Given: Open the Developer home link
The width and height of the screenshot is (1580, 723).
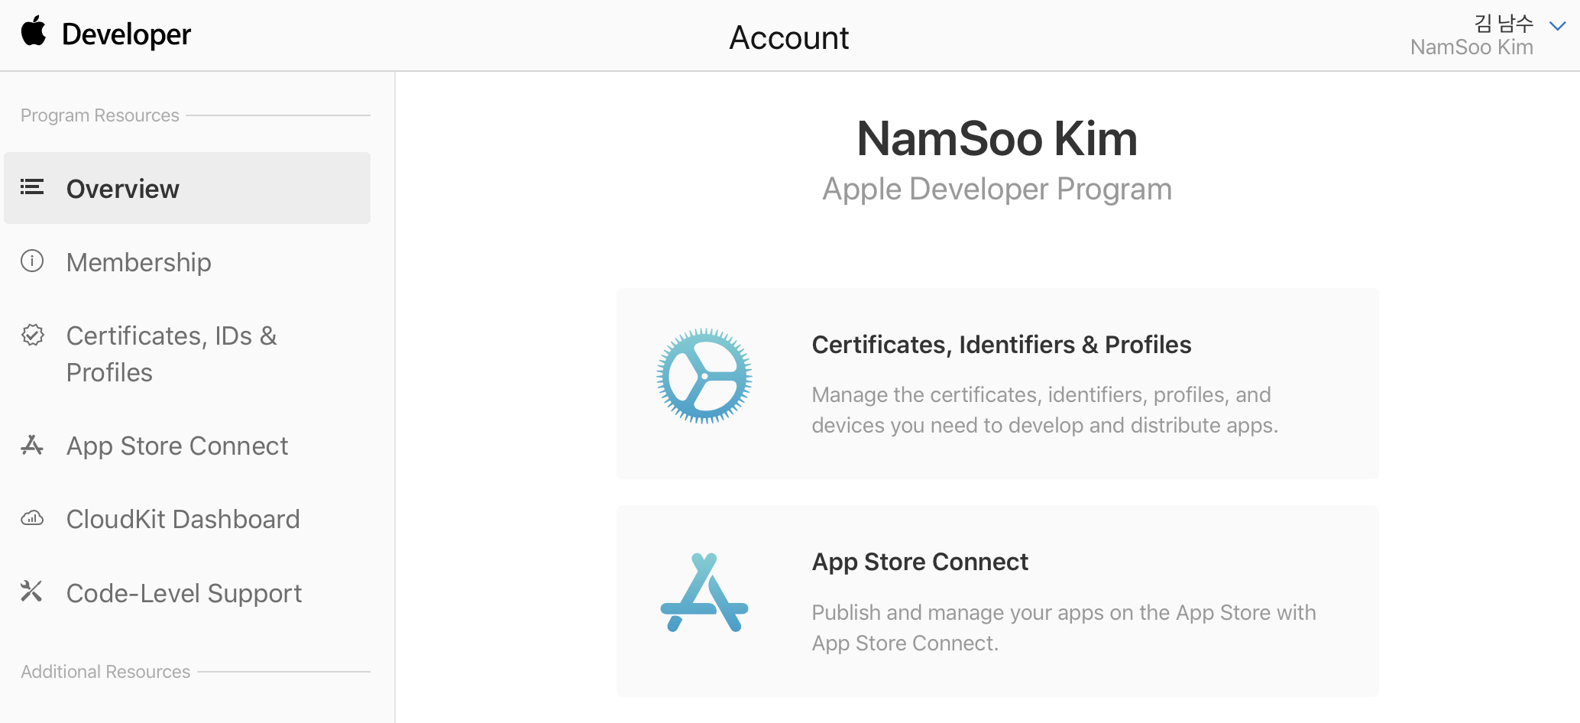Looking at the screenshot, I should click(x=126, y=34).
